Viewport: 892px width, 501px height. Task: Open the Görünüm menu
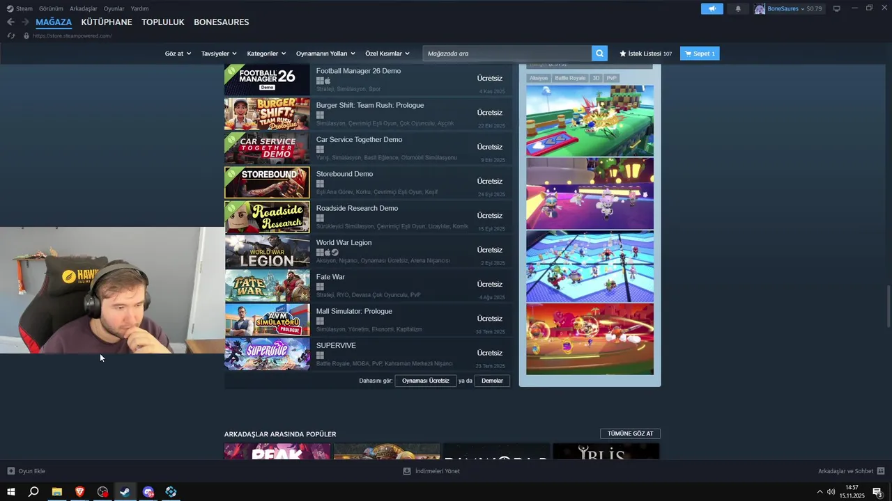pos(51,8)
